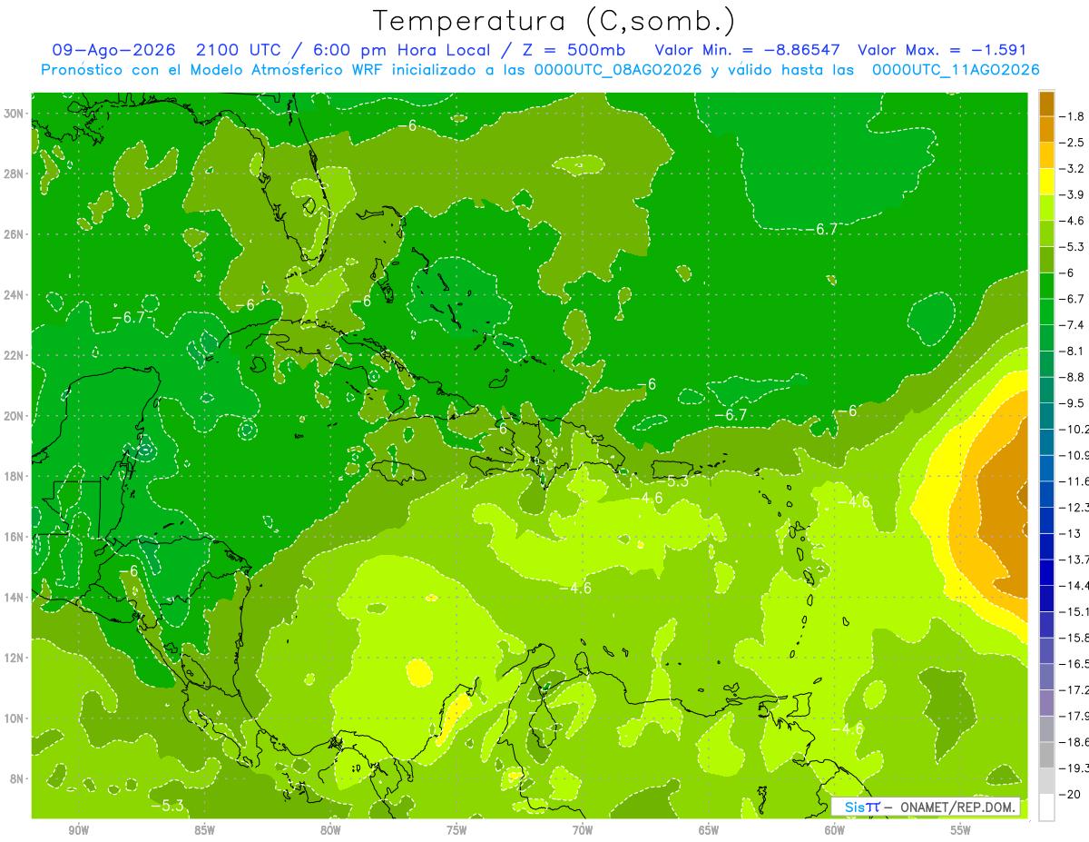Click the longitude axis label "60W"

click(x=835, y=830)
